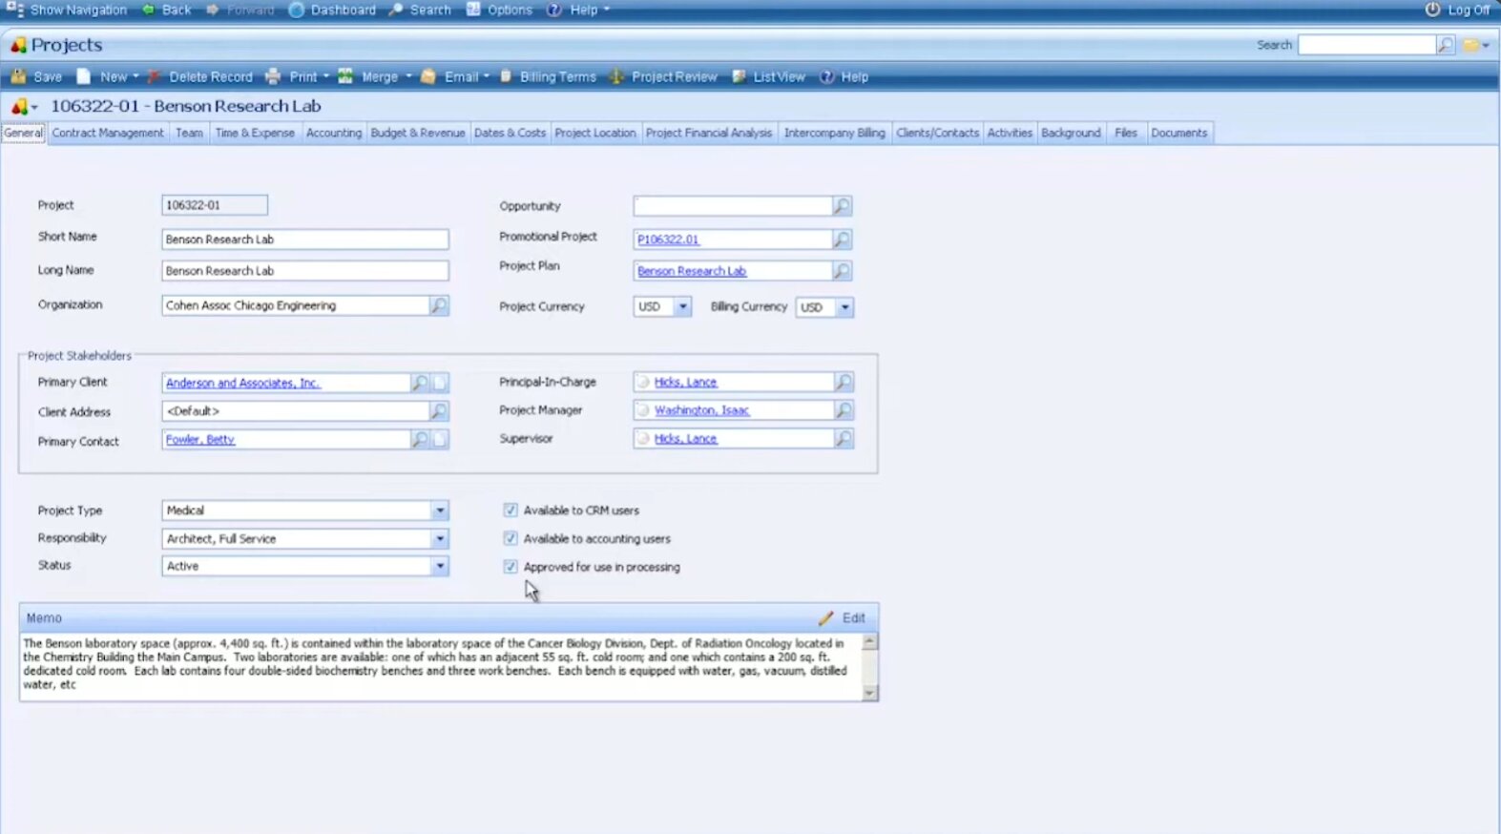Click the top Search text box
Screen dimensions: 1501x834
click(x=1366, y=45)
